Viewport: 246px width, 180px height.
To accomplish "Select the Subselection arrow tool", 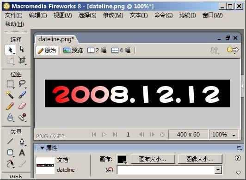I will [x=22, y=49].
